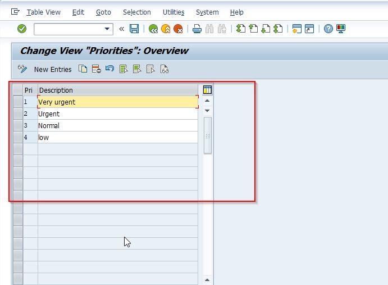Open the Utilities menu

(x=174, y=12)
